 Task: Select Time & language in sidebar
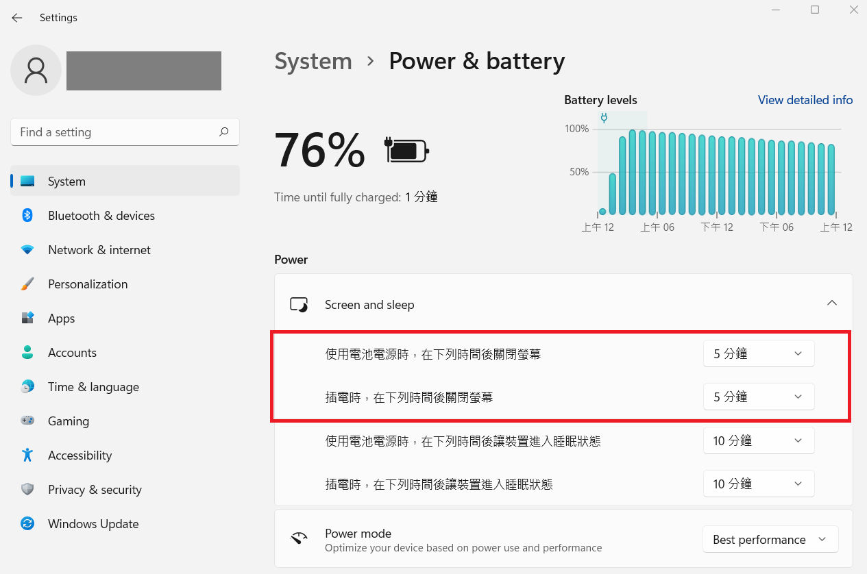pos(93,387)
